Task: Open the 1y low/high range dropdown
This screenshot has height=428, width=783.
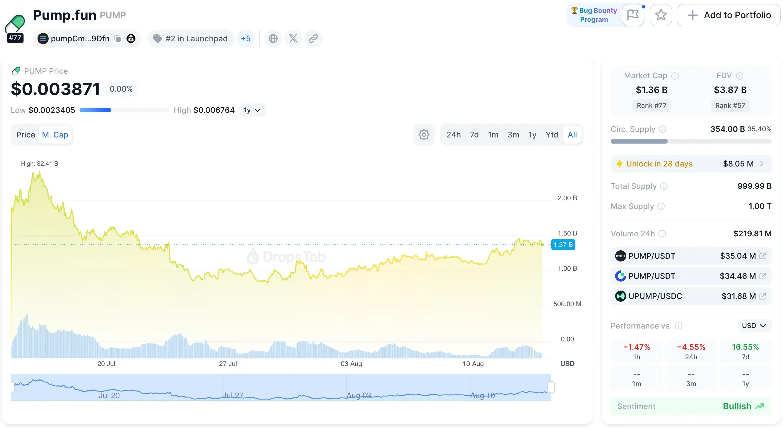Action: tap(252, 110)
